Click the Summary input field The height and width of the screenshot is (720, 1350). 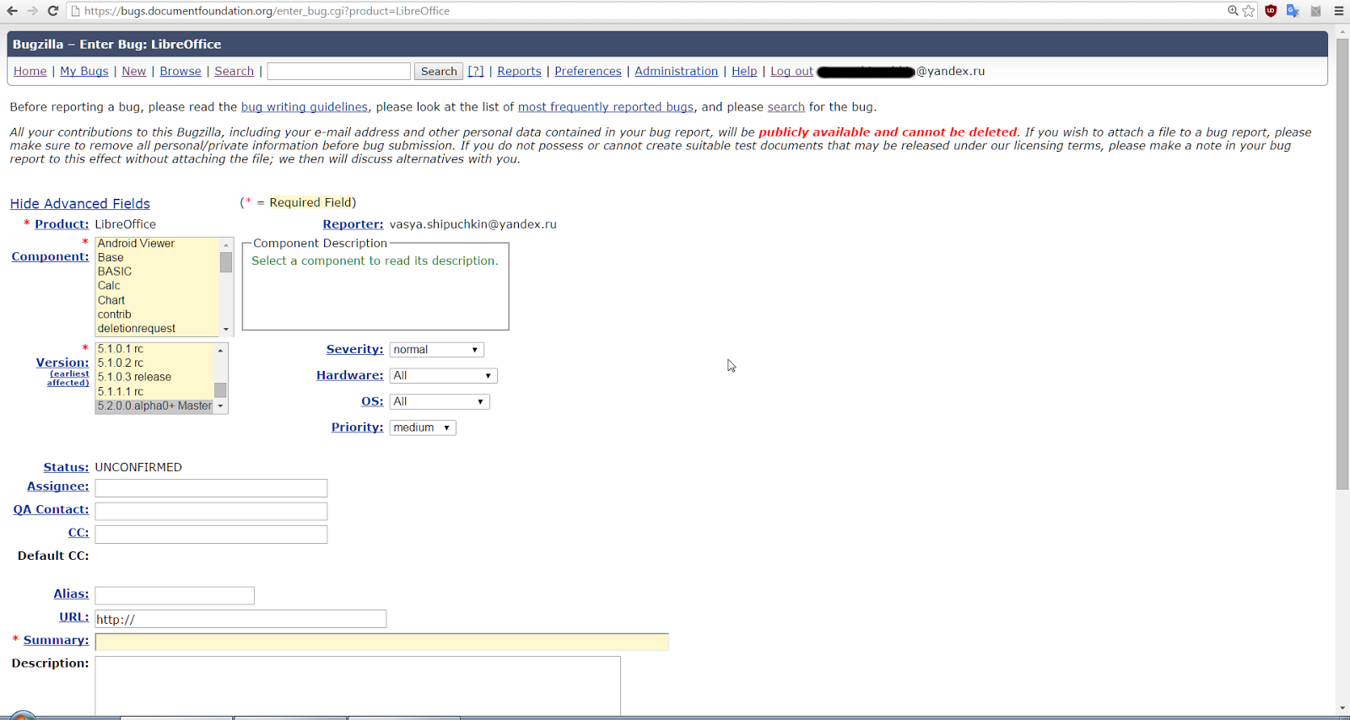point(382,642)
